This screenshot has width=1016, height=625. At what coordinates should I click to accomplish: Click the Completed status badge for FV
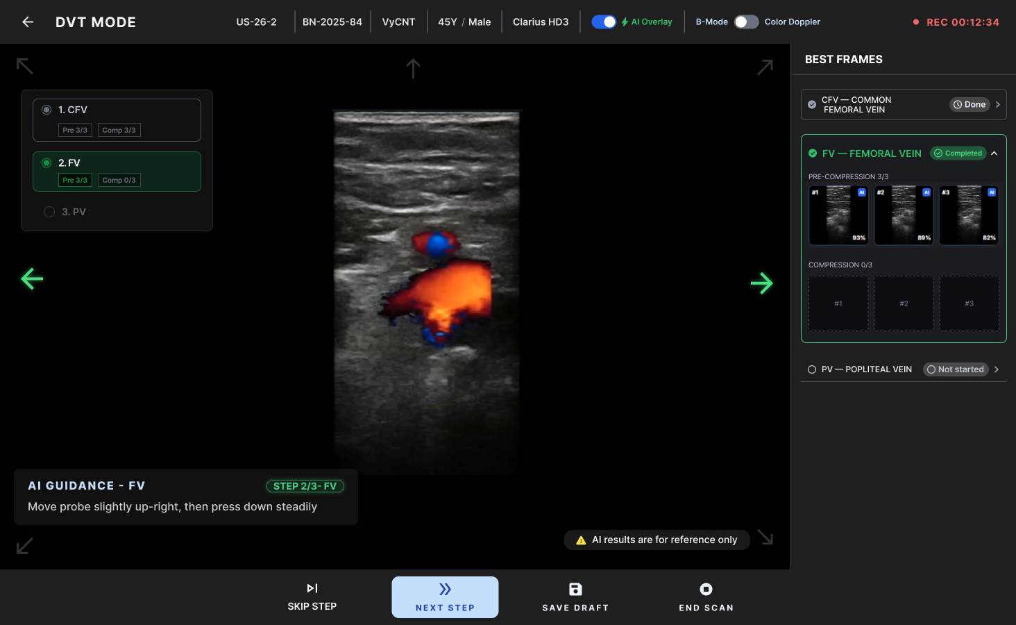958,153
